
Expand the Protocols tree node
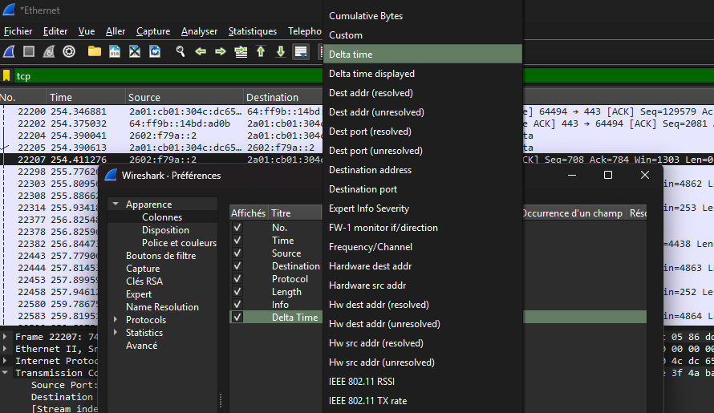click(116, 320)
